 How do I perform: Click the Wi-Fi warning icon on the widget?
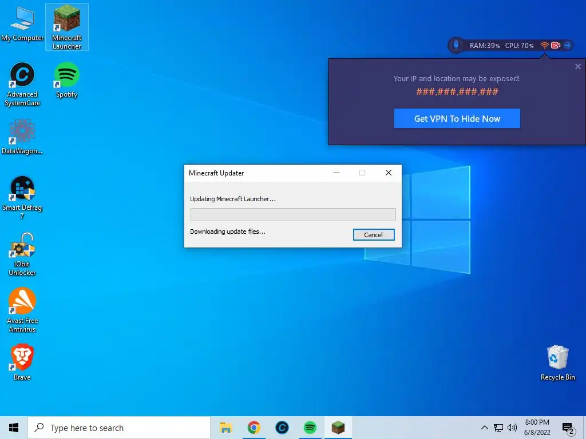[545, 45]
